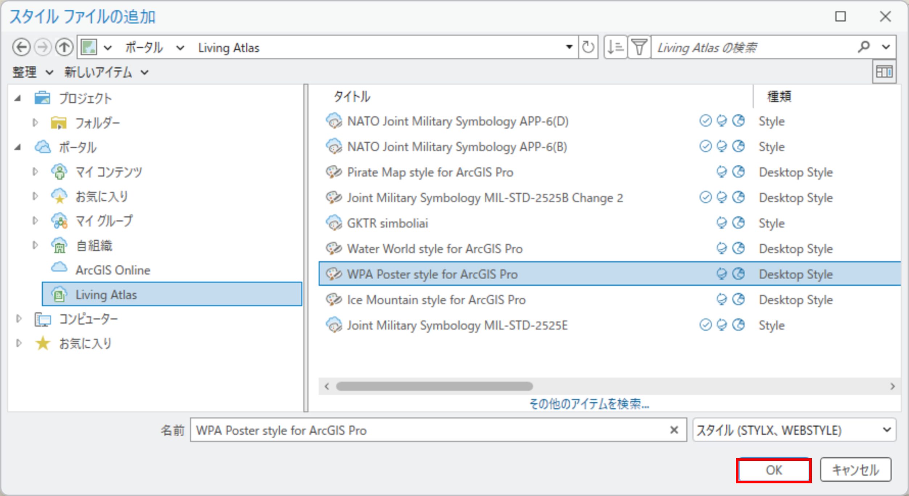Click the search magnifier icon
This screenshot has width=909, height=496.
point(863,47)
